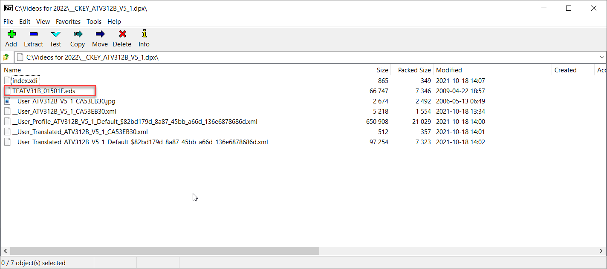The height and width of the screenshot is (269, 607).
Task: Click size value 66 747
Action: [x=379, y=91]
